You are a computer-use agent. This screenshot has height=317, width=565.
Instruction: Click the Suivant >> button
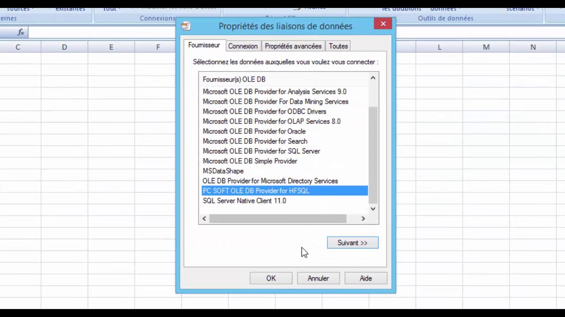pyautogui.click(x=353, y=243)
